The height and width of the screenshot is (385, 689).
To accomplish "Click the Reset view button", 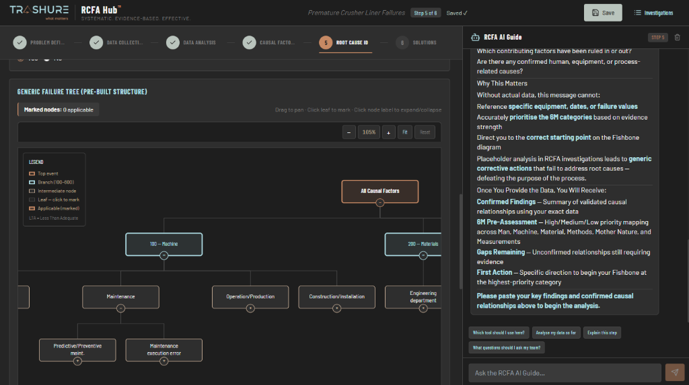I will [425, 132].
